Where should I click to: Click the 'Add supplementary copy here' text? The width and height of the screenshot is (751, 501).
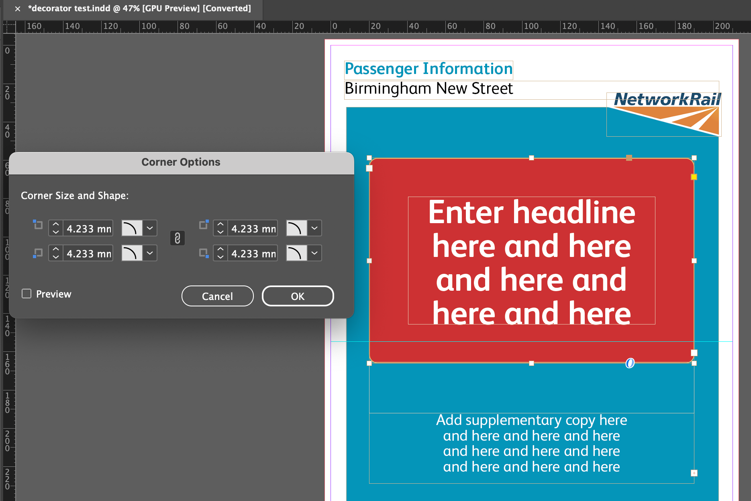click(x=531, y=420)
